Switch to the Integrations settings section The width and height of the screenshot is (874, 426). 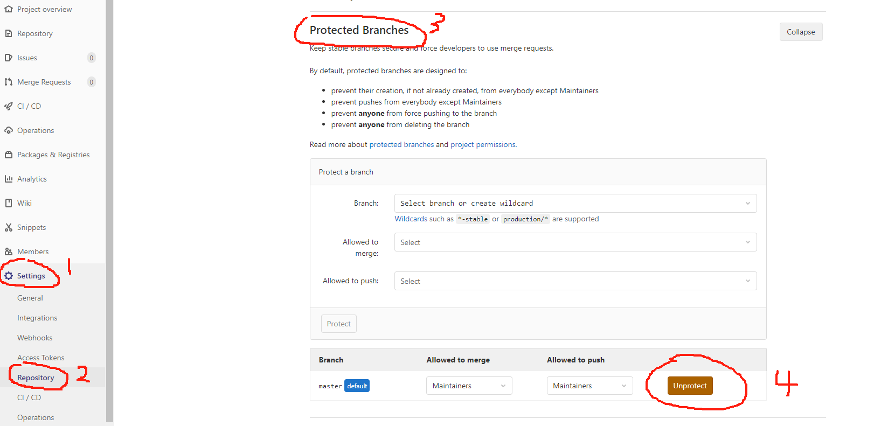pos(37,317)
